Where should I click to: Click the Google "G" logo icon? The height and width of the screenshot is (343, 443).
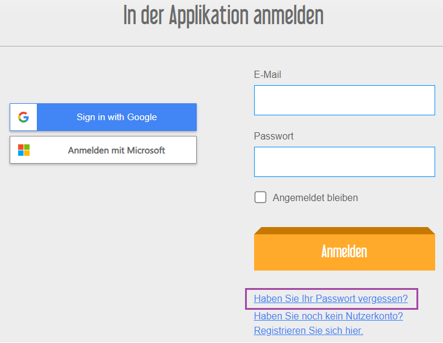tap(24, 117)
